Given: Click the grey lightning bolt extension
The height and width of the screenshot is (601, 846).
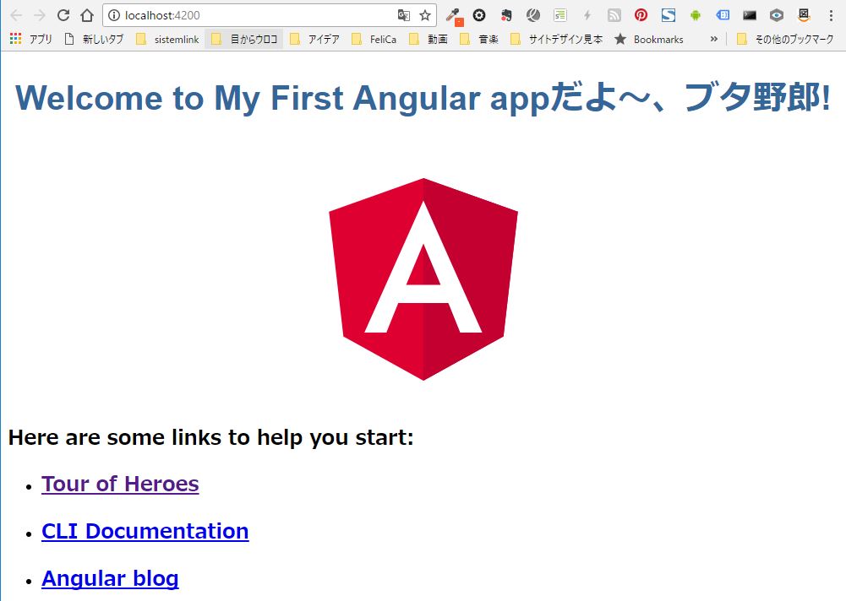Looking at the screenshot, I should pyautogui.click(x=587, y=15).
